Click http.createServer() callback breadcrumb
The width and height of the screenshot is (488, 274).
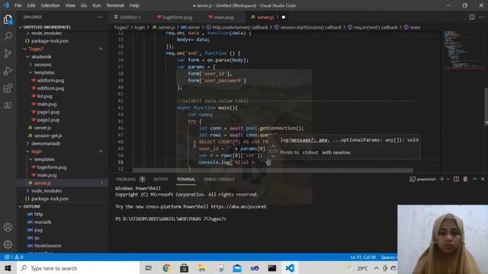point(239,27)
